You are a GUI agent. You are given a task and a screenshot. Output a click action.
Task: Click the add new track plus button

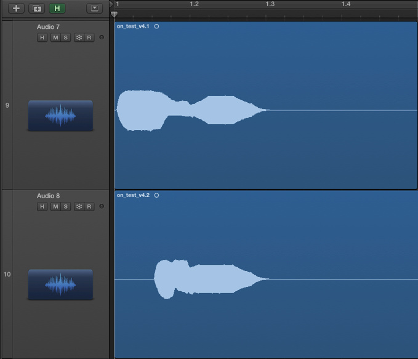pos(16,8)
